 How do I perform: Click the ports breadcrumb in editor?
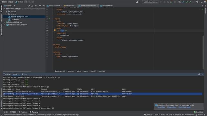tap(85, 71)
